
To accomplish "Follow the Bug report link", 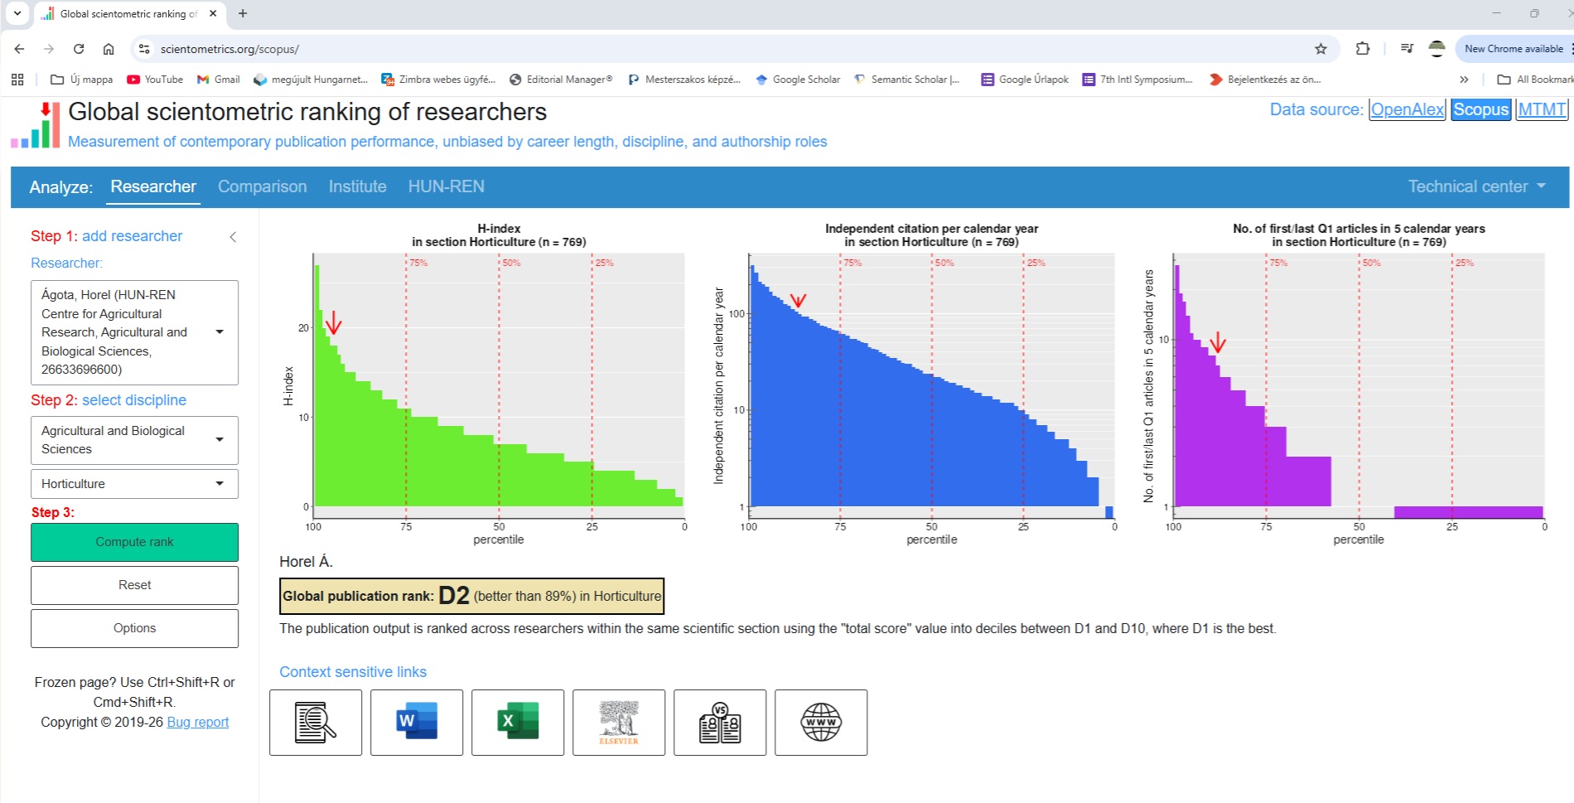I will (198, 722).
